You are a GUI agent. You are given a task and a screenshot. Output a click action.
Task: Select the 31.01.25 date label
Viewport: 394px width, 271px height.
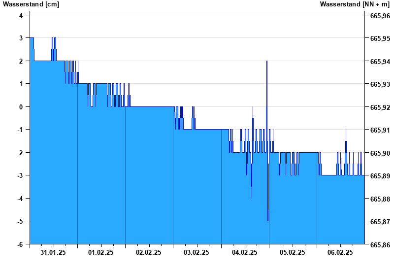click(x=53, y=252)
